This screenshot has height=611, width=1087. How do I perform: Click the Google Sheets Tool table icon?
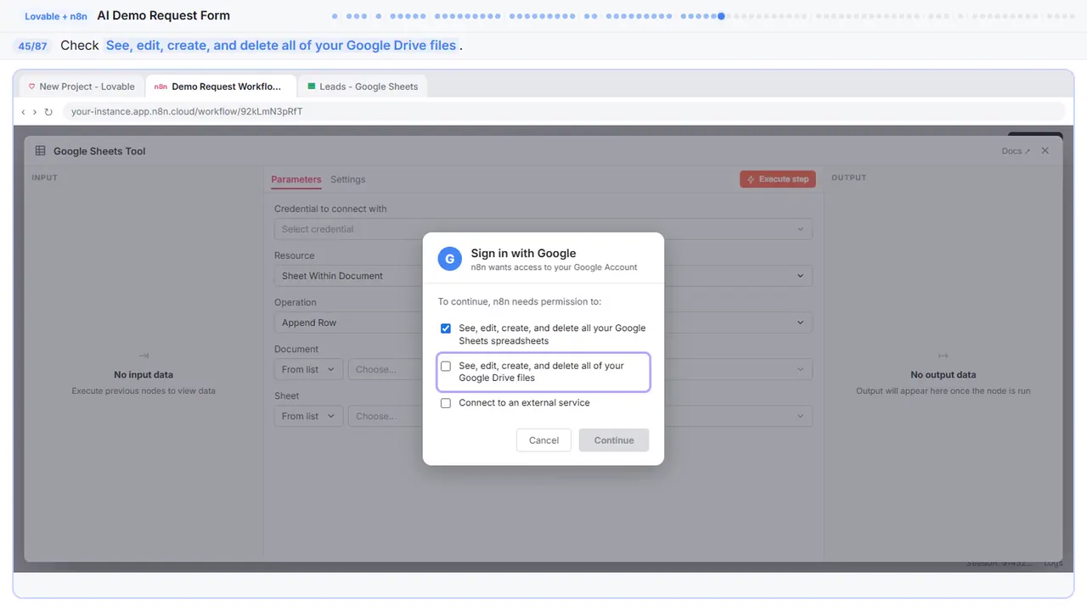[40, 151]
